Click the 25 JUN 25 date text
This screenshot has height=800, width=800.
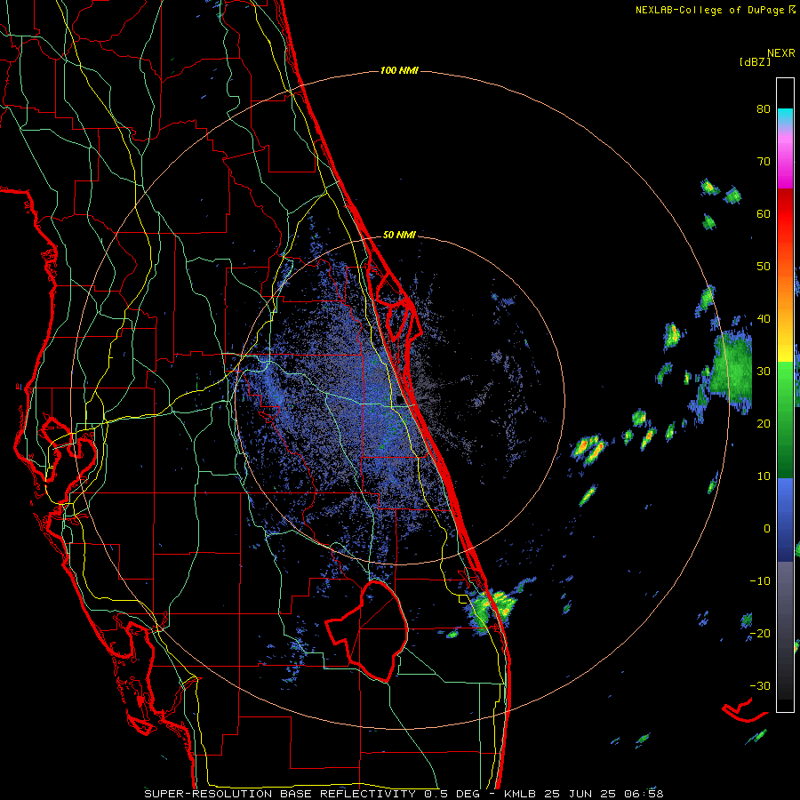tap(579, 794)
